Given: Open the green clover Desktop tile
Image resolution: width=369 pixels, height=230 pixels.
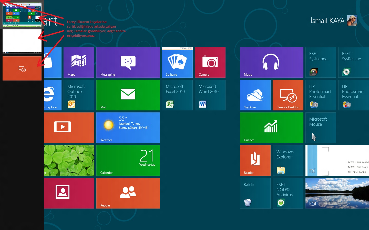Looking at the screenshot, I should (x=69, y=160).
